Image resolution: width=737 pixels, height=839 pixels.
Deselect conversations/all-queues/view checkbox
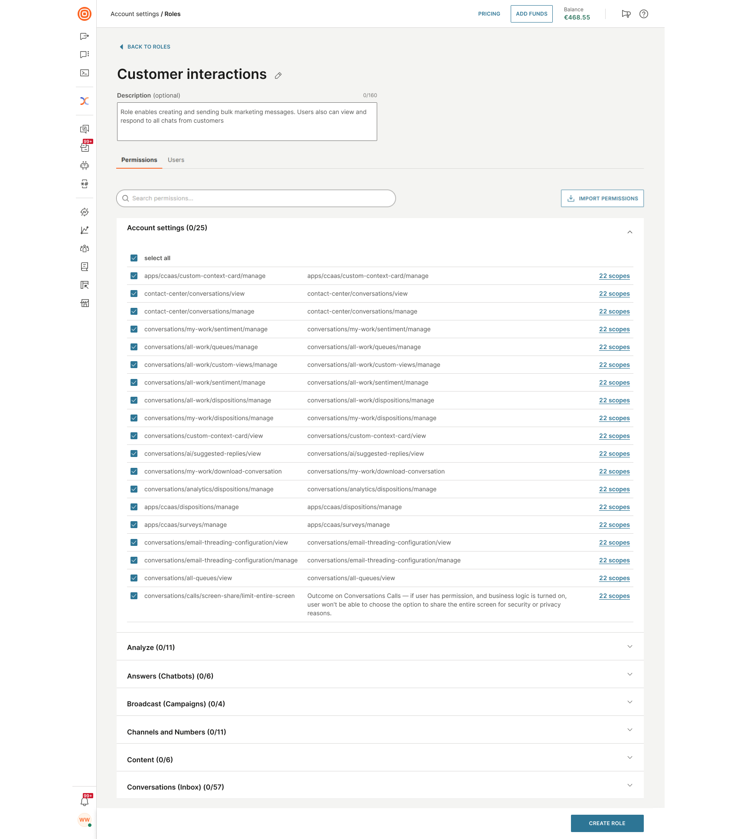tap(134, 578)
